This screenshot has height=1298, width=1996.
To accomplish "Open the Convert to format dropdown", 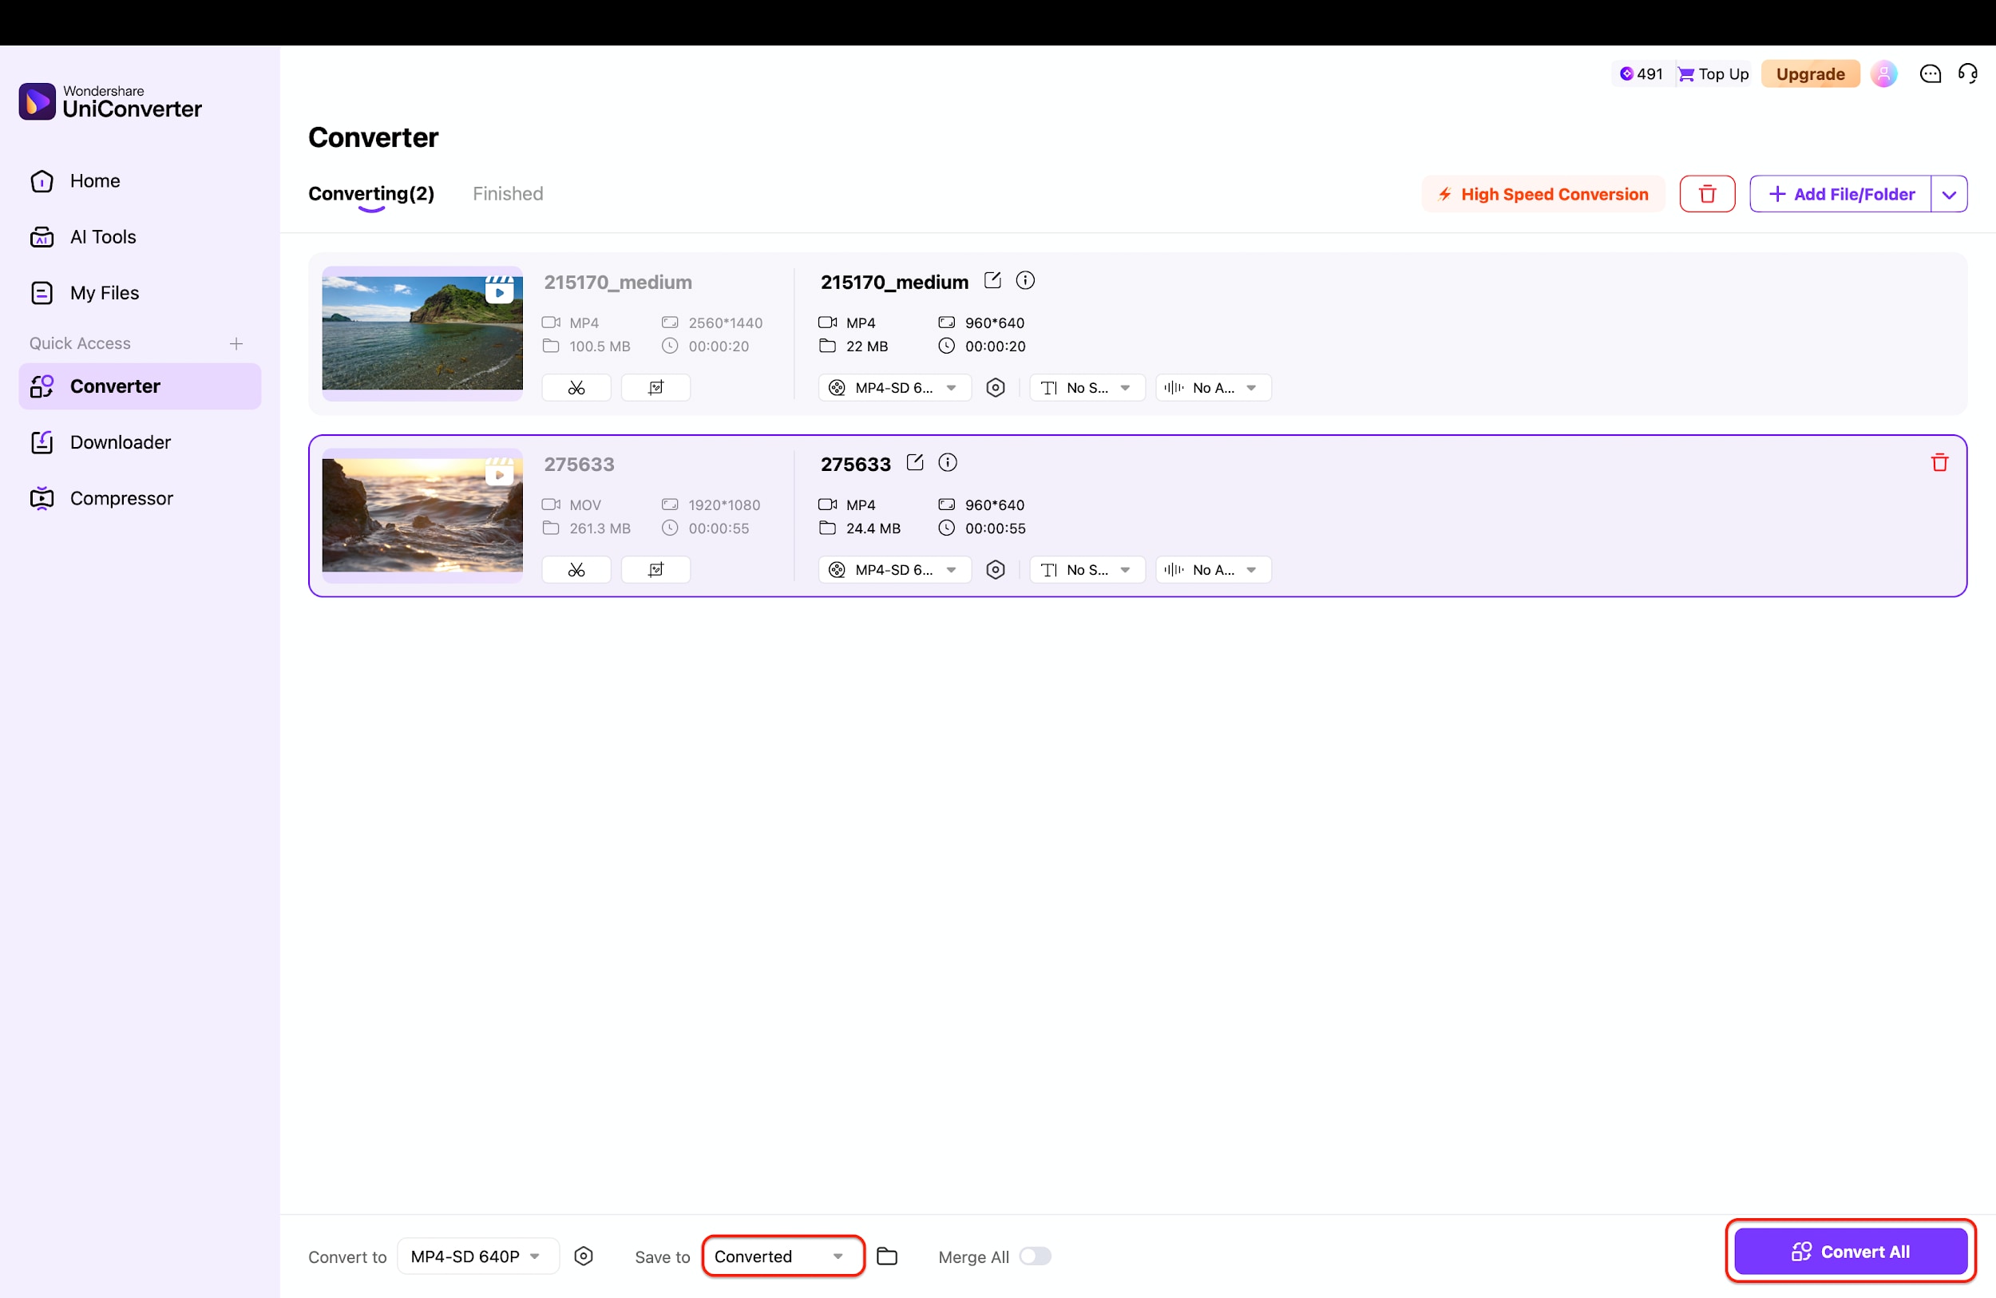I will click(x=476, y=1255).
